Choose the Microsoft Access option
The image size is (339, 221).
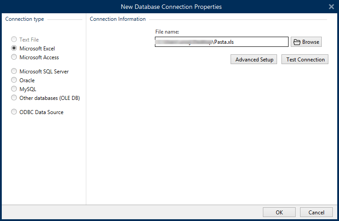point(14,57)
